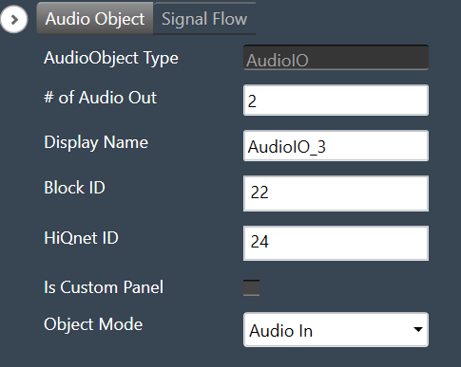Open the Object Mode dropdown arrow
Viewport: 461px width, 367px height.
click(418, 330)
